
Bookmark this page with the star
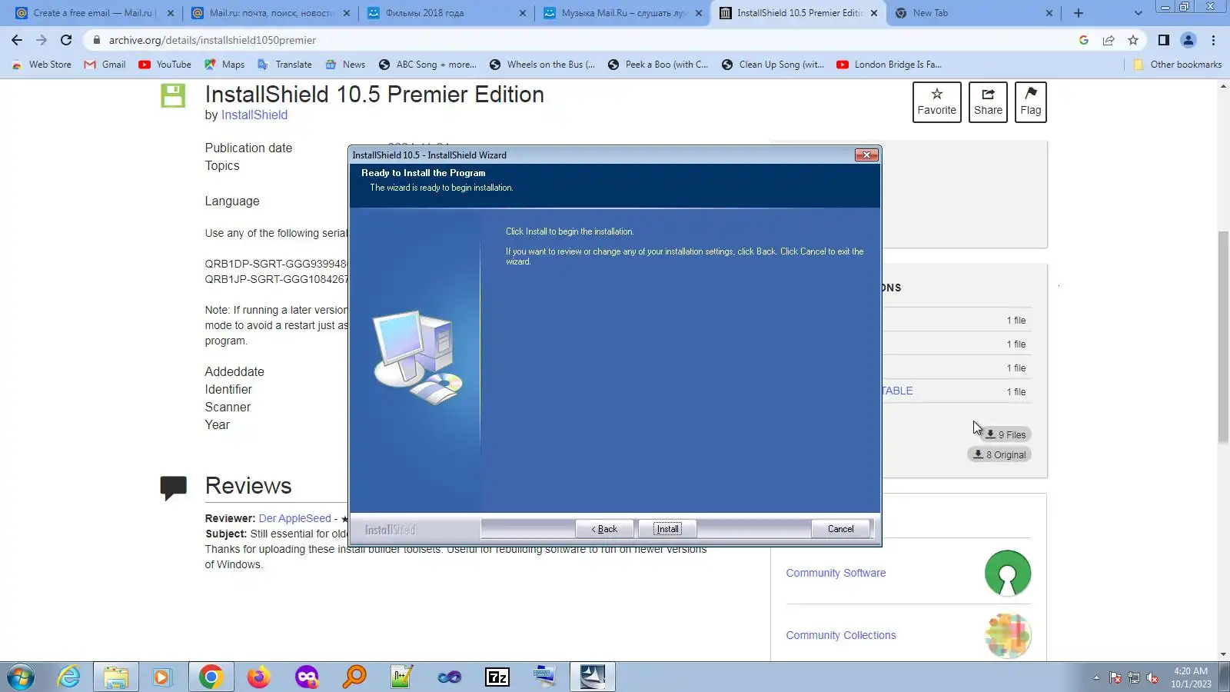(x=1133, y=40)
